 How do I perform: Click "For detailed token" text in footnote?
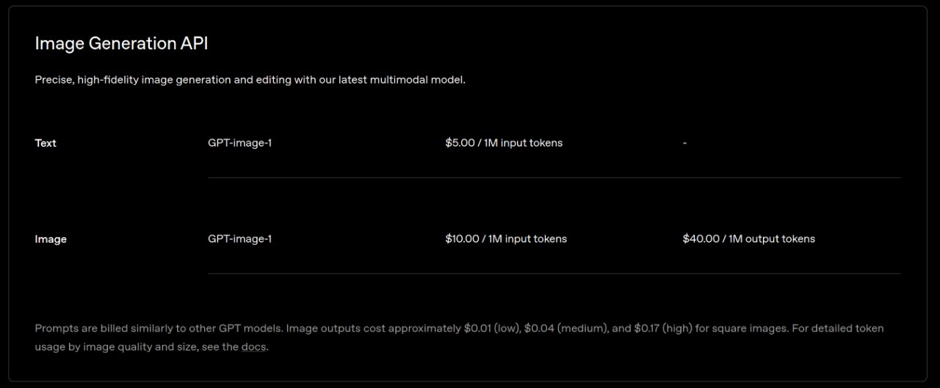(x=838, y=329)
